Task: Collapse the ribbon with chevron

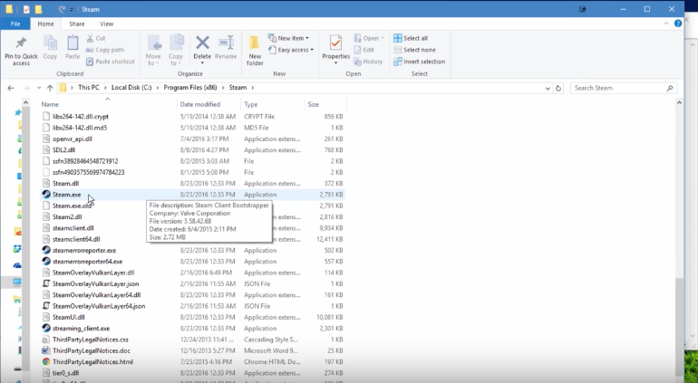Action: pos(666,24)
